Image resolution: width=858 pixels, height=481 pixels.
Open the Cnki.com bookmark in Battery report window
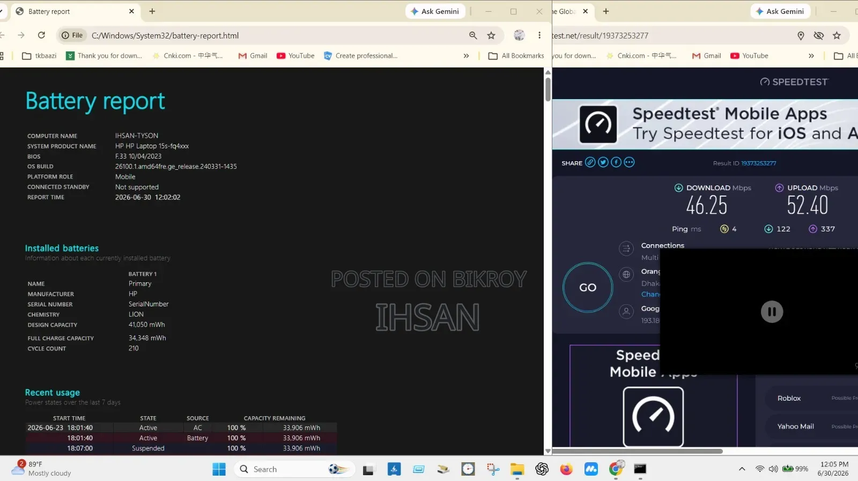(x=188, y=56)
